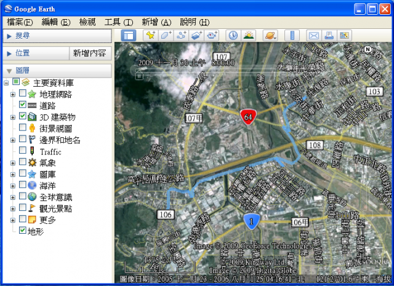Click the blue star icon beside 圖庫
Image resolution: width=394 pixels, height=286 pixels.
coord(32,174)
